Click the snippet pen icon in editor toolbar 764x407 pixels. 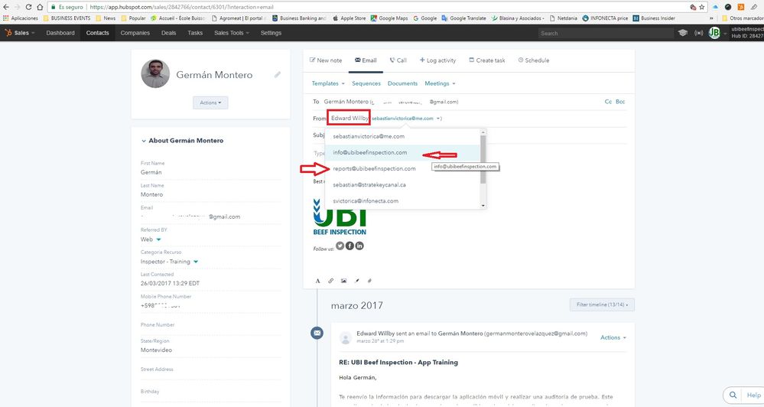356,281
